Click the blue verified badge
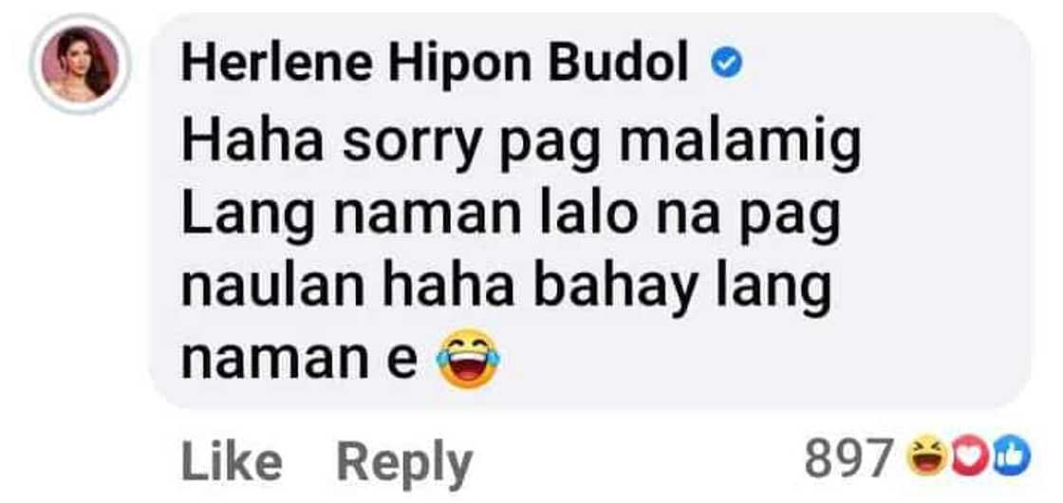 [x=726, y=65]
